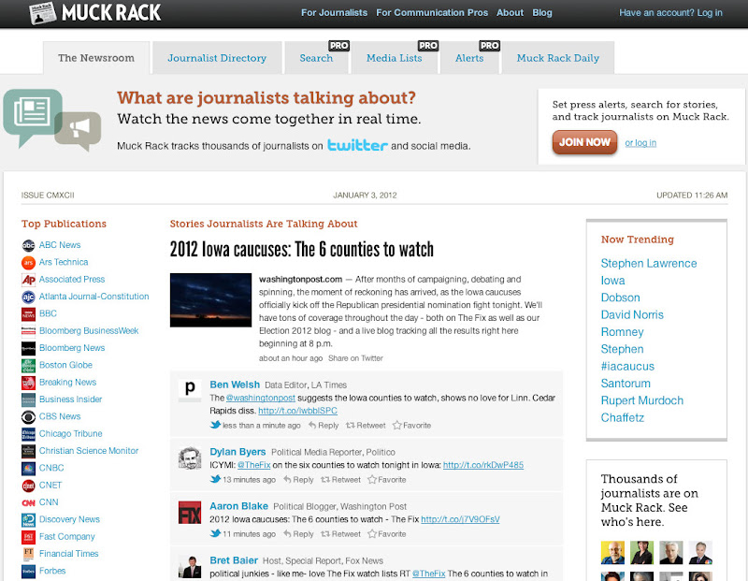Click the Atlanta Journal-Constitution ajc icon
The image size is (748, 581).
pyautogui.click(x=28, y=297)
